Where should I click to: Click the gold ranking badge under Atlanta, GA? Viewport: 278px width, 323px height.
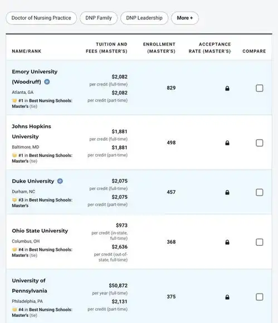pos(14,101)
